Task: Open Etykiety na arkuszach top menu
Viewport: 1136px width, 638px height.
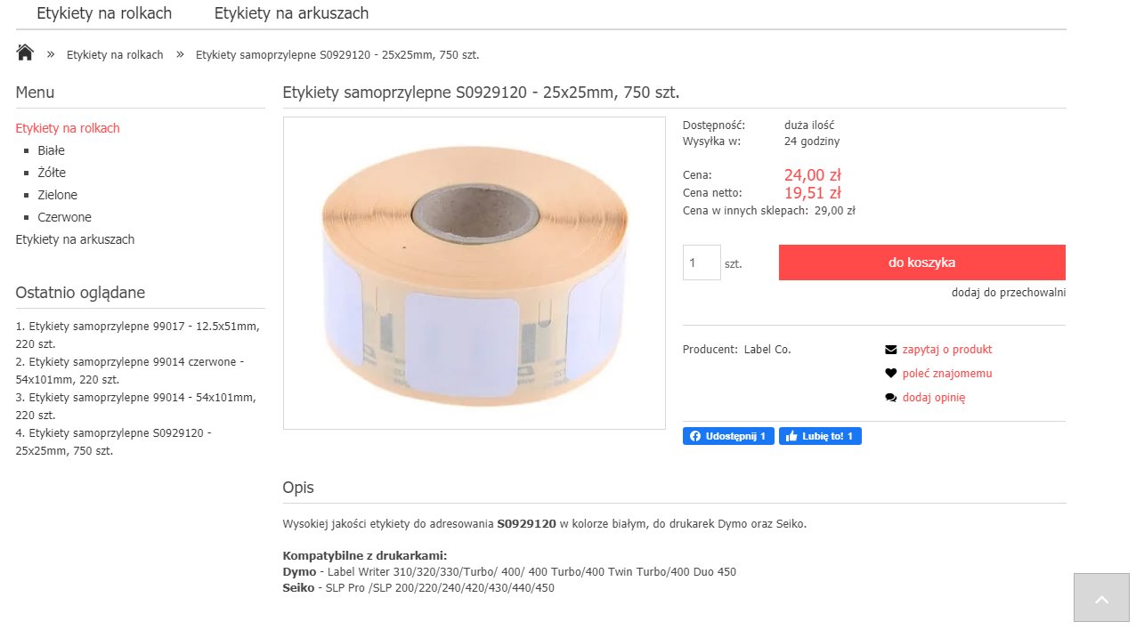Action: point(291,13)
